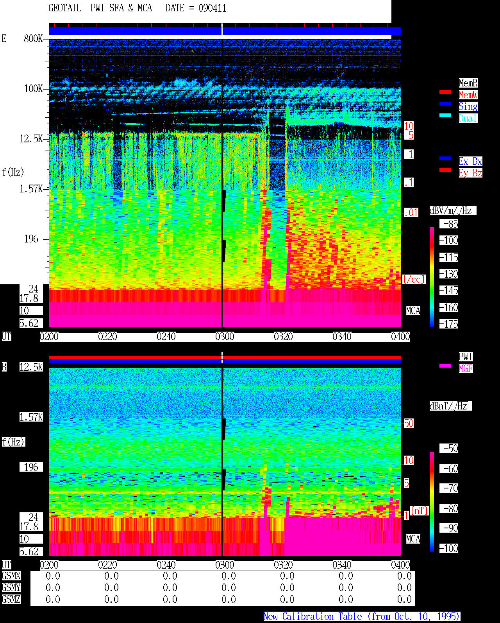Click the white time marker in the top blue bar
This screenshot has width=500, height=623.
(222, 29)
